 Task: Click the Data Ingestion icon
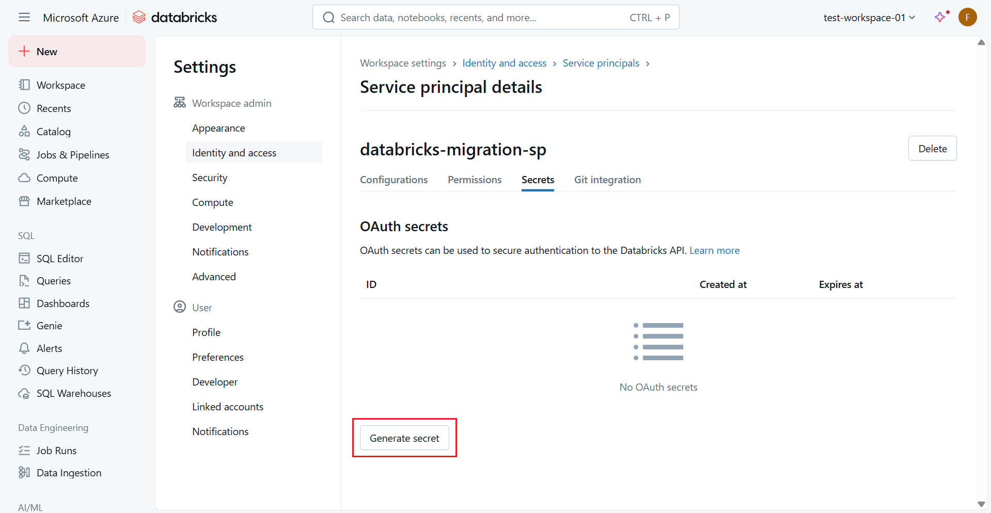(24, 472)
